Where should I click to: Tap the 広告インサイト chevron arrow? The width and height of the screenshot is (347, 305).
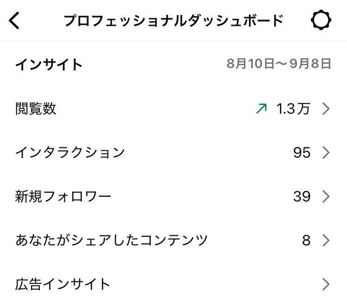coord(326,284)
